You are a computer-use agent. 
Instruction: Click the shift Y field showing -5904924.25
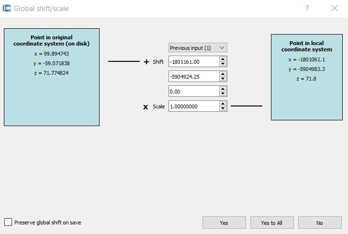(x=193, y=76)
